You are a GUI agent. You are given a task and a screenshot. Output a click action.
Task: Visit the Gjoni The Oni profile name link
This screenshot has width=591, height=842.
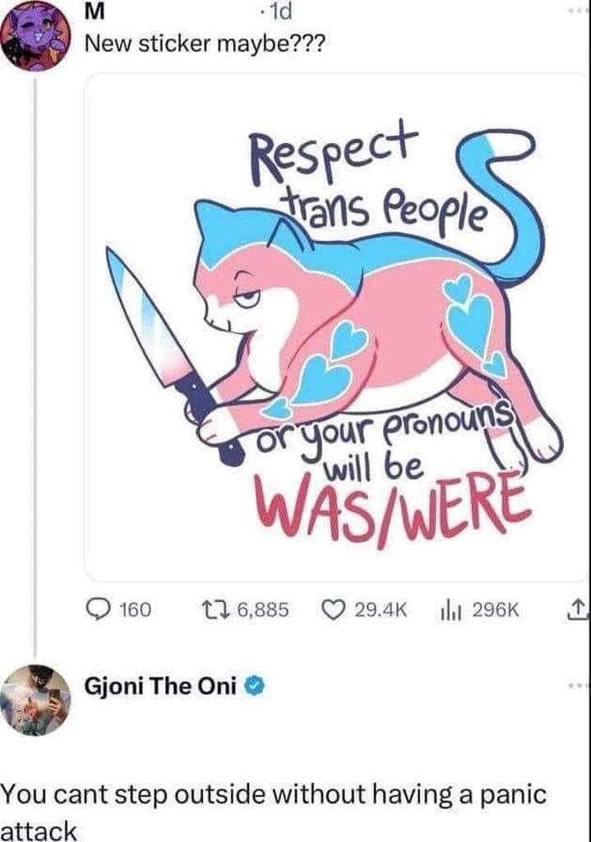pos(161,687)
